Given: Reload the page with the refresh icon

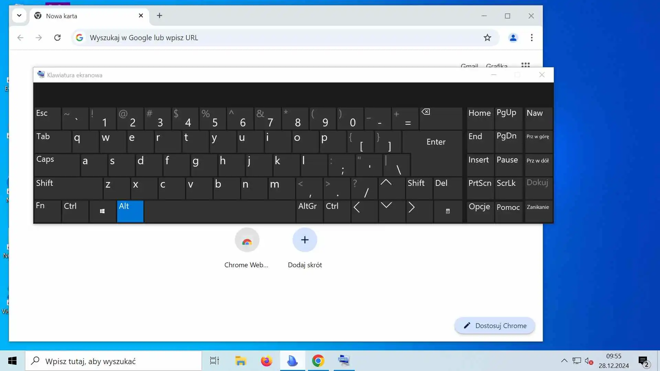Looking at the screenshot, I should click(57, 38).
